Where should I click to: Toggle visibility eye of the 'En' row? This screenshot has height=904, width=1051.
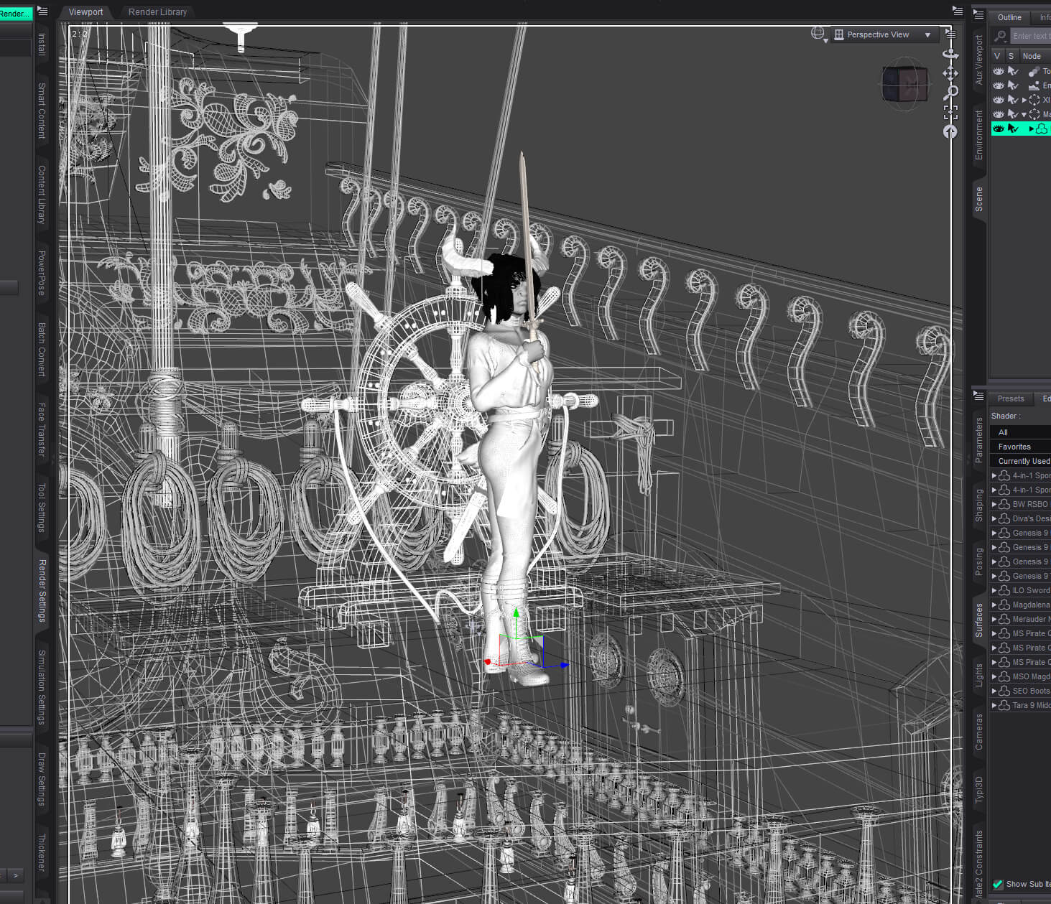999,85
